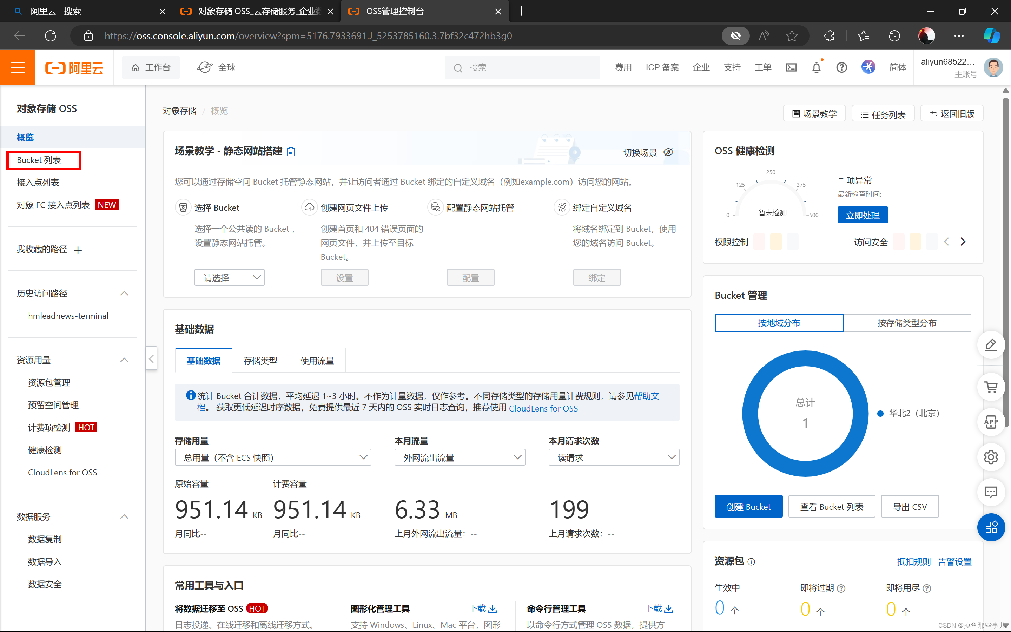Collapse the 数据服务 section
Screen dimensions: 1011x632
(124, 516)
